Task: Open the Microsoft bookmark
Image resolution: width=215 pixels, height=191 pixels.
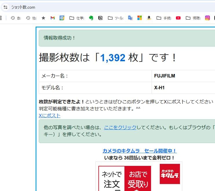Action: coord(139,18)
